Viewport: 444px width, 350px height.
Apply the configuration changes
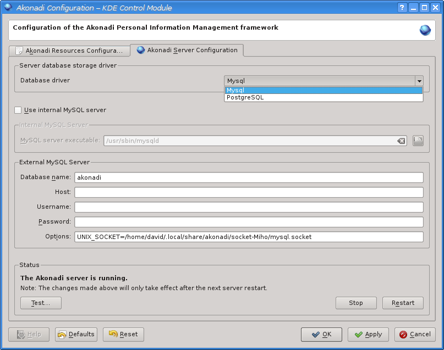click(368, 335)
